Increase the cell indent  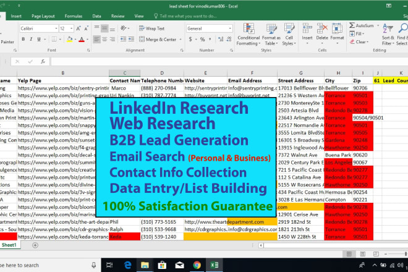click(x=131, y=40)
